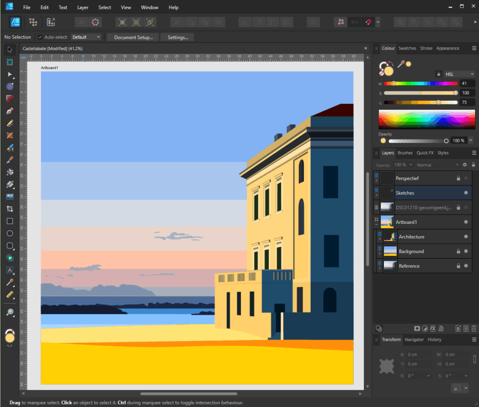Toggle the Auto-select checkbox
The image size is (479, 407).
point(40,37)
